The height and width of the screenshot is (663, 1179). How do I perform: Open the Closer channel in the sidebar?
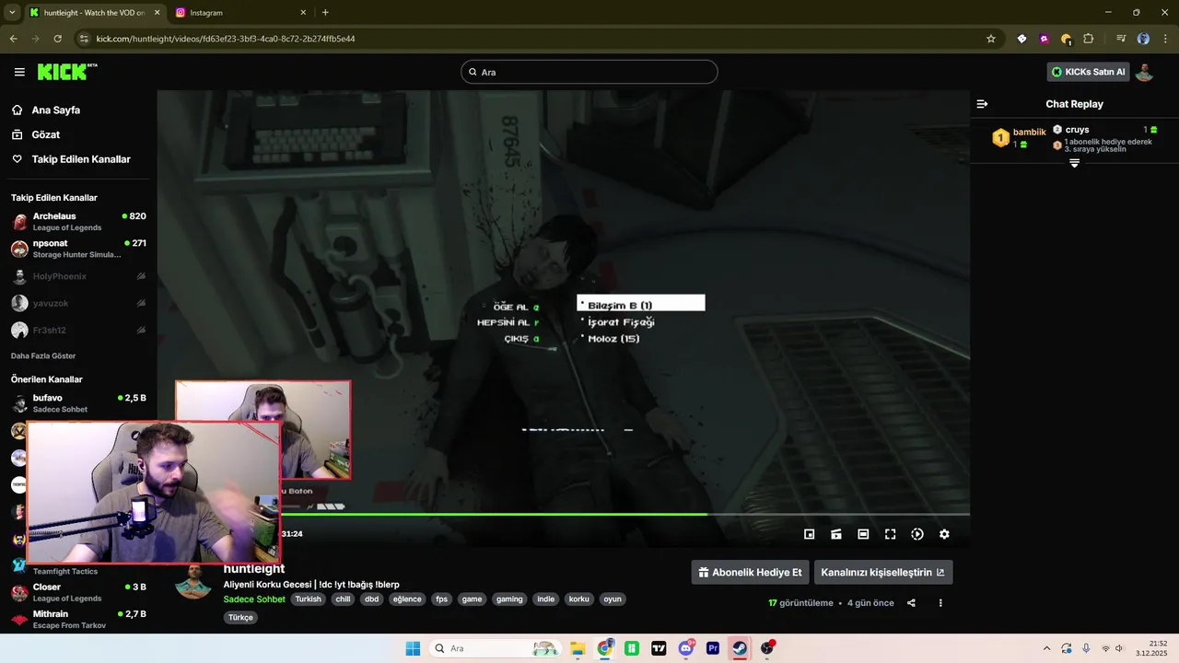pos(78,592)
